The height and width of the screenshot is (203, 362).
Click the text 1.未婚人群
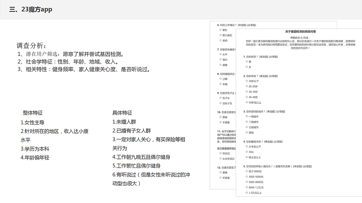point(124,122)
